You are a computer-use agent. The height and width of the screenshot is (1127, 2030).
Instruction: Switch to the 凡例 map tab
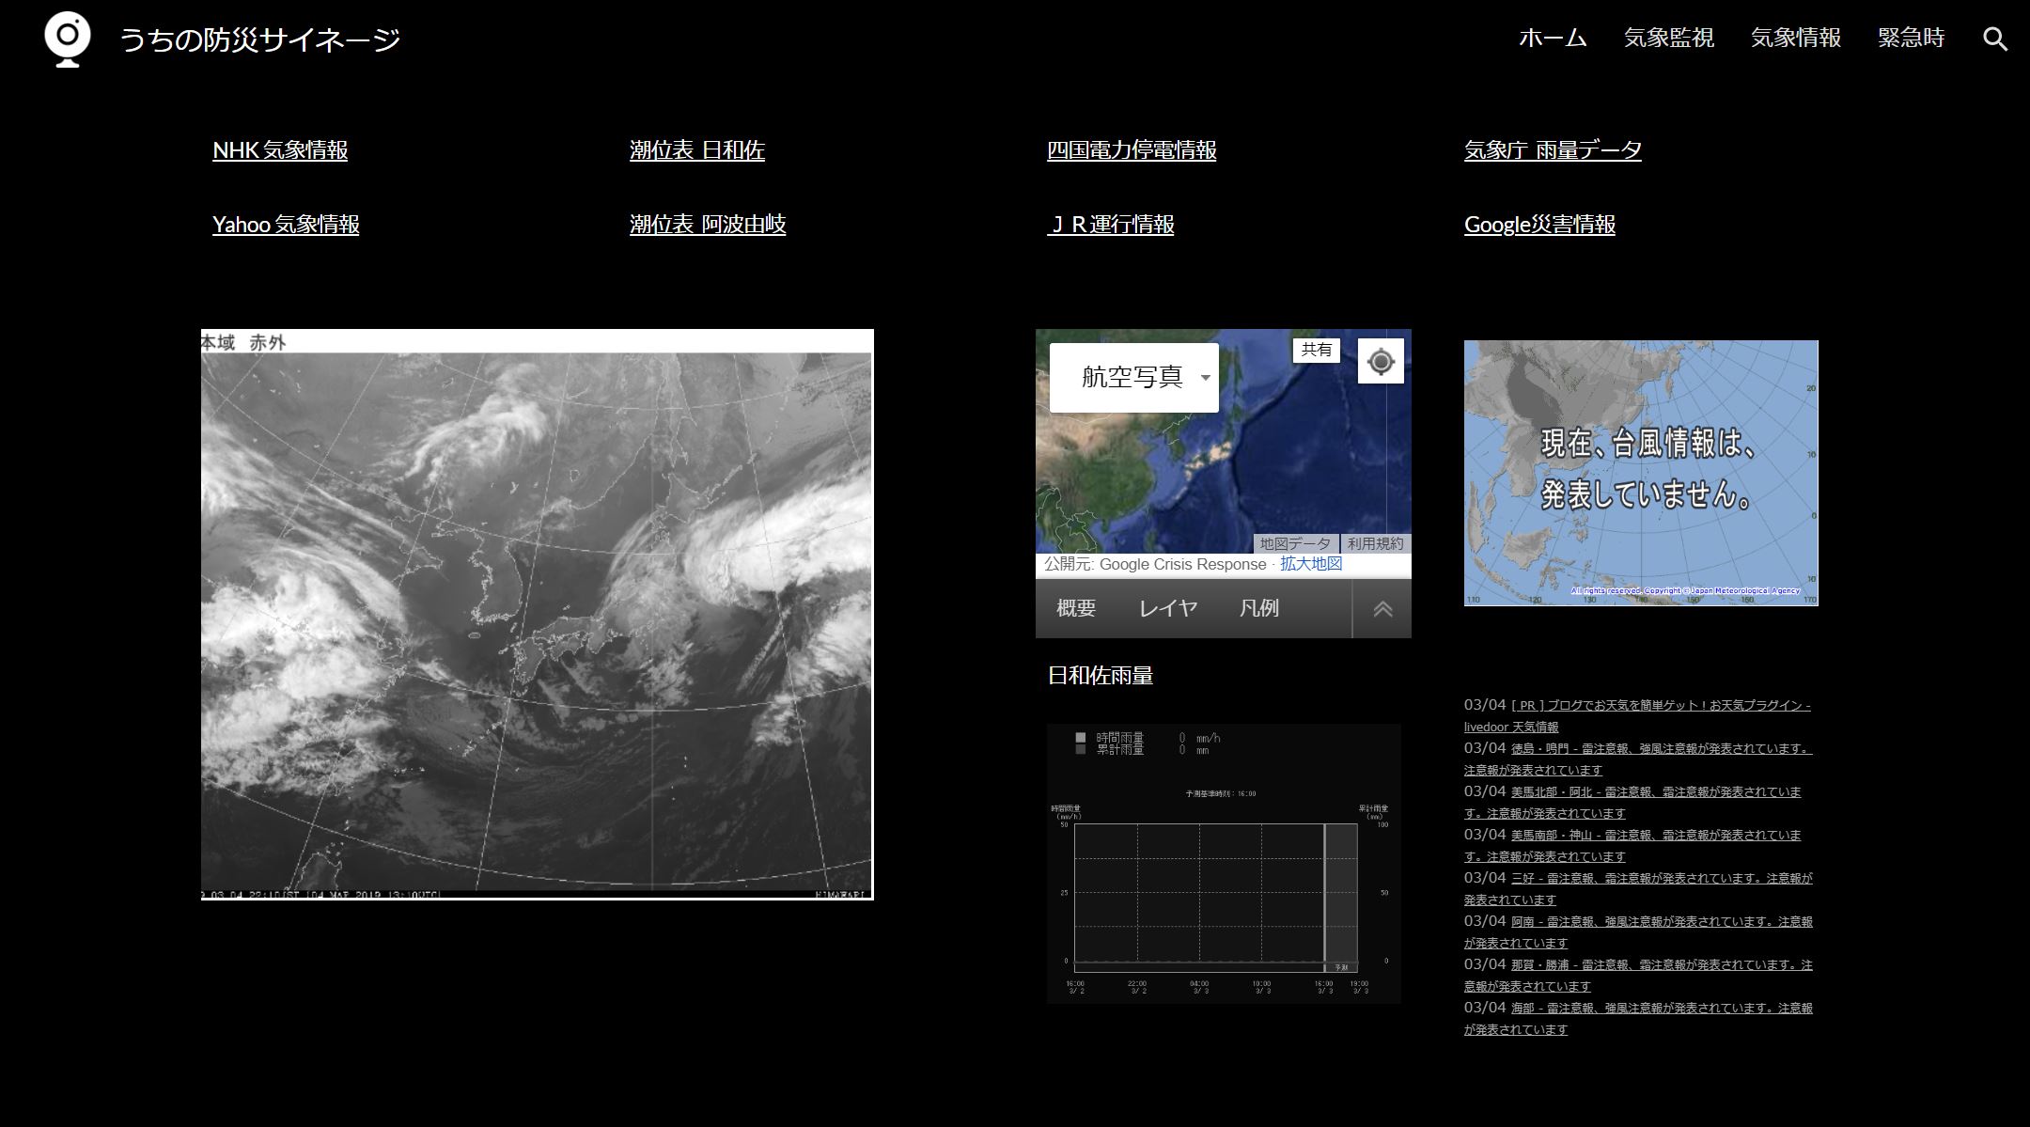[x=1258, y=608]
